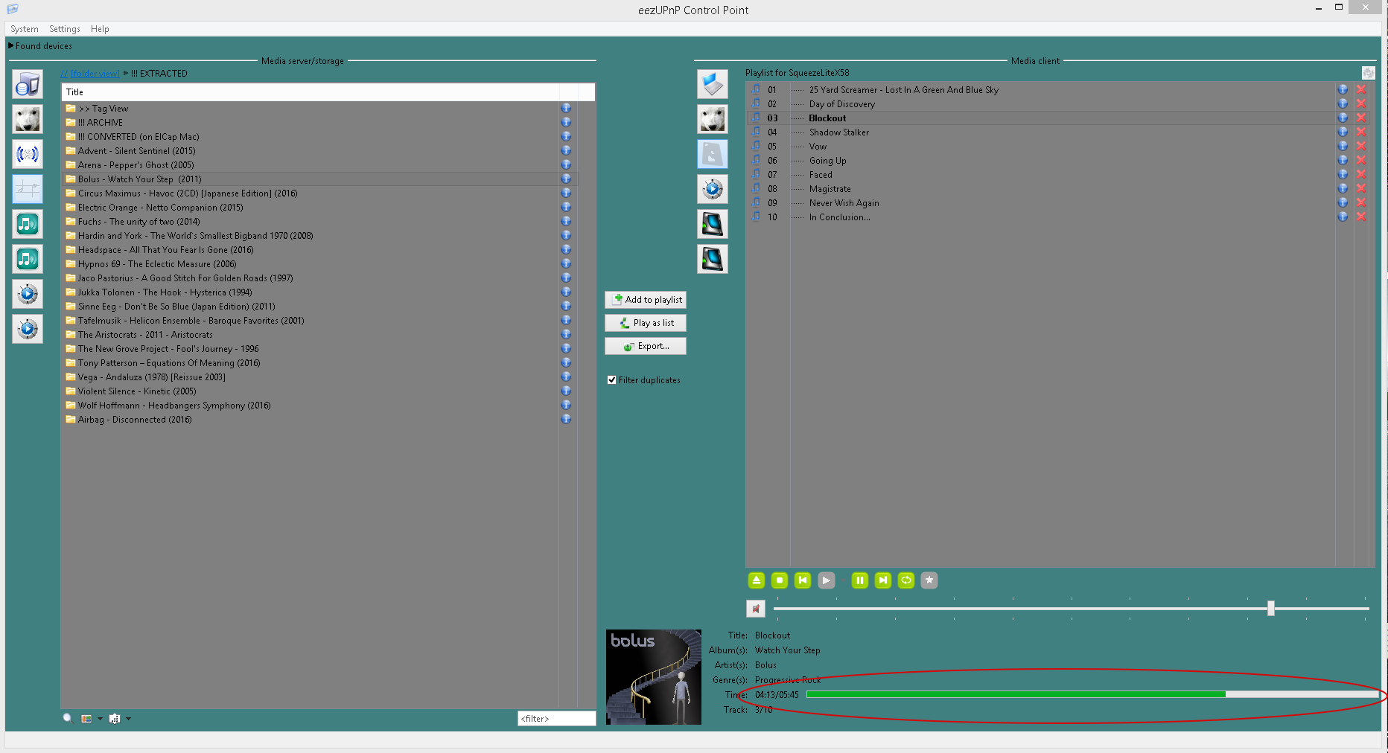
Task: Open the play button dropdown arrow
Action: click(x=842, y=580)
